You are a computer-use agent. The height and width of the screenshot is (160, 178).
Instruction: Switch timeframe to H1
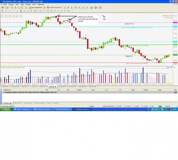pos(55,11)
